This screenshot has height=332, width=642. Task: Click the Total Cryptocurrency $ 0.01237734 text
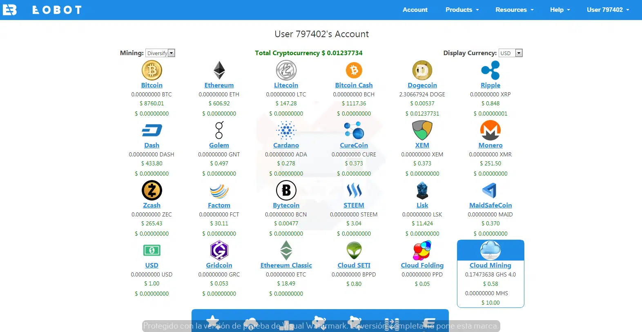click(x=309, y=53)
